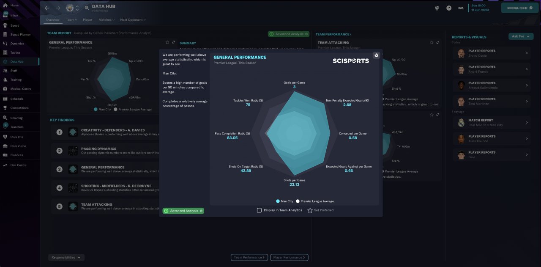Select the Overview tab
The height and width of the screenshot is (267, 541).
(53, 20)
